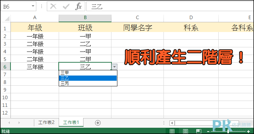Click cell A2 containing 一年級
Screen dimensions: 254x134
[x=35, y=36]
